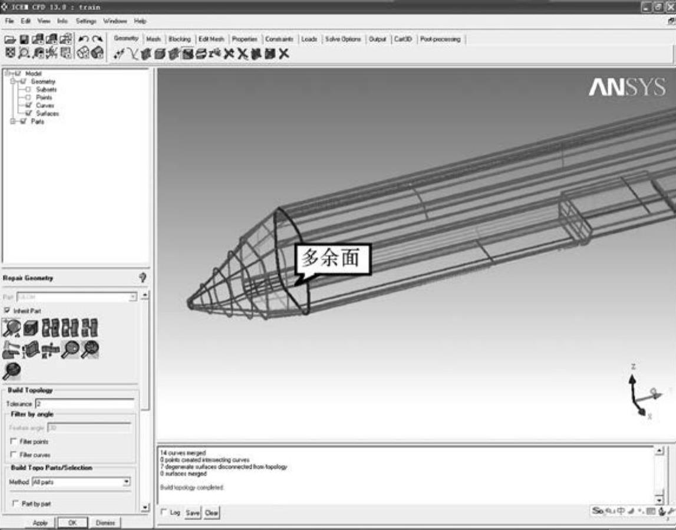
Task: Switch to wireframe display icon
Action: [83, 52]
